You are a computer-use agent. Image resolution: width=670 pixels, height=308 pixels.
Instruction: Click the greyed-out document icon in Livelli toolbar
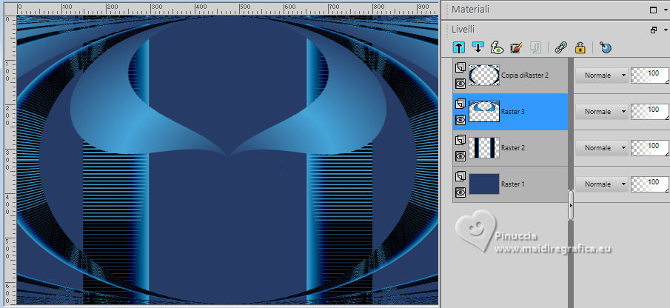(535, 47)
